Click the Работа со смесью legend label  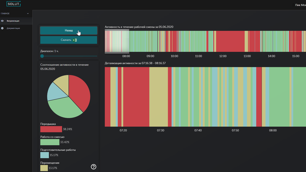[52, 137]
